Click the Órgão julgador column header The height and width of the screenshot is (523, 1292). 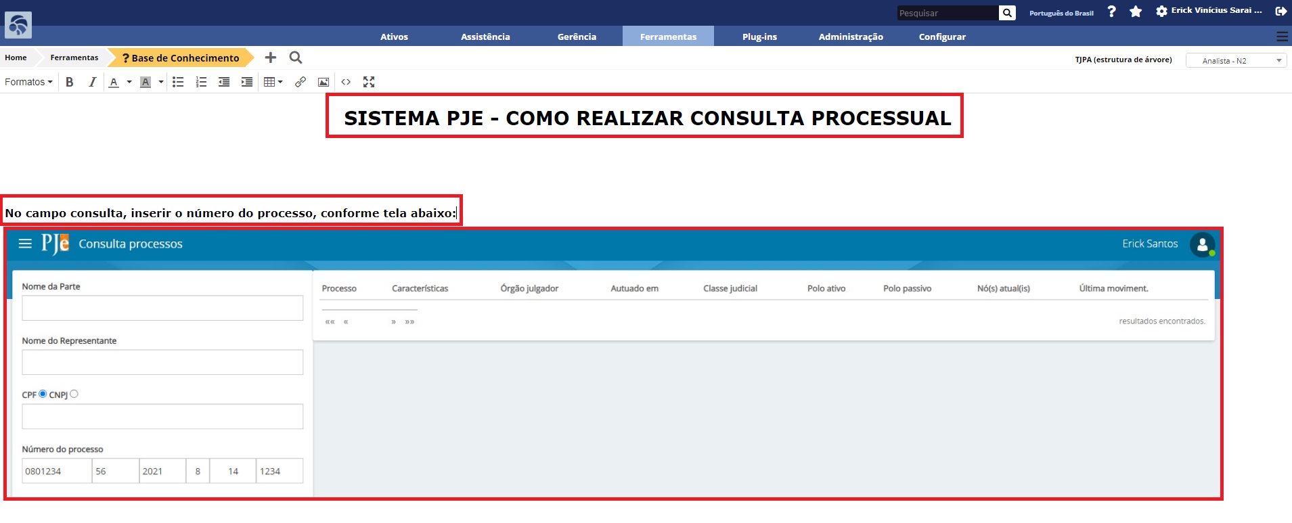pyautogui.click(x=529, y=288)
